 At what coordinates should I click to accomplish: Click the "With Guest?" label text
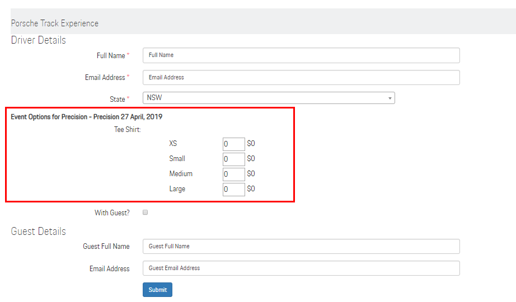click(x=112, y=213)
